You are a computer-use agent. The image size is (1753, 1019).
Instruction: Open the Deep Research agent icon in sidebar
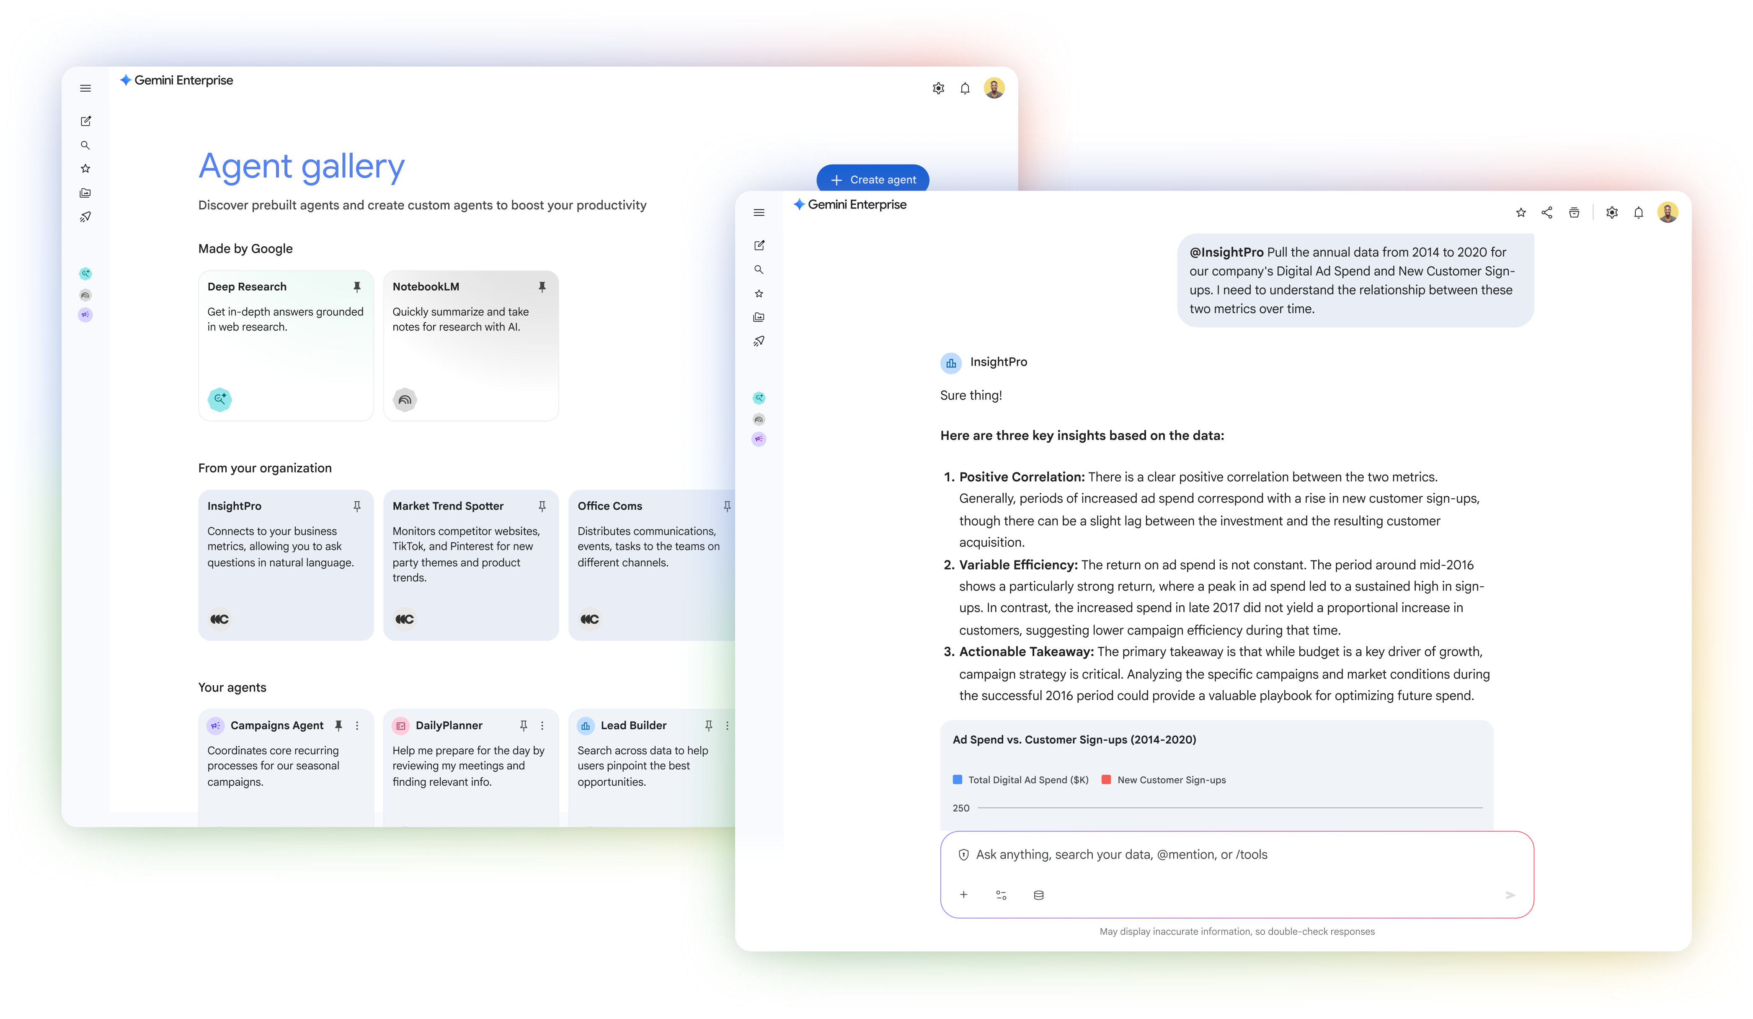759,397
